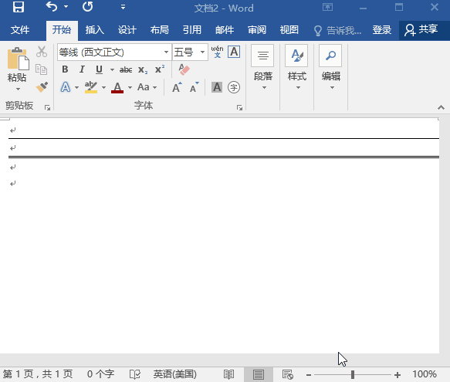
Task: Apply character border with boxed A
Action: click(234, 52)
